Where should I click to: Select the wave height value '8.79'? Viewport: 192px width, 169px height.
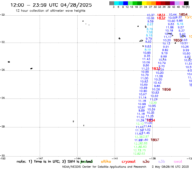coord(150,29)
